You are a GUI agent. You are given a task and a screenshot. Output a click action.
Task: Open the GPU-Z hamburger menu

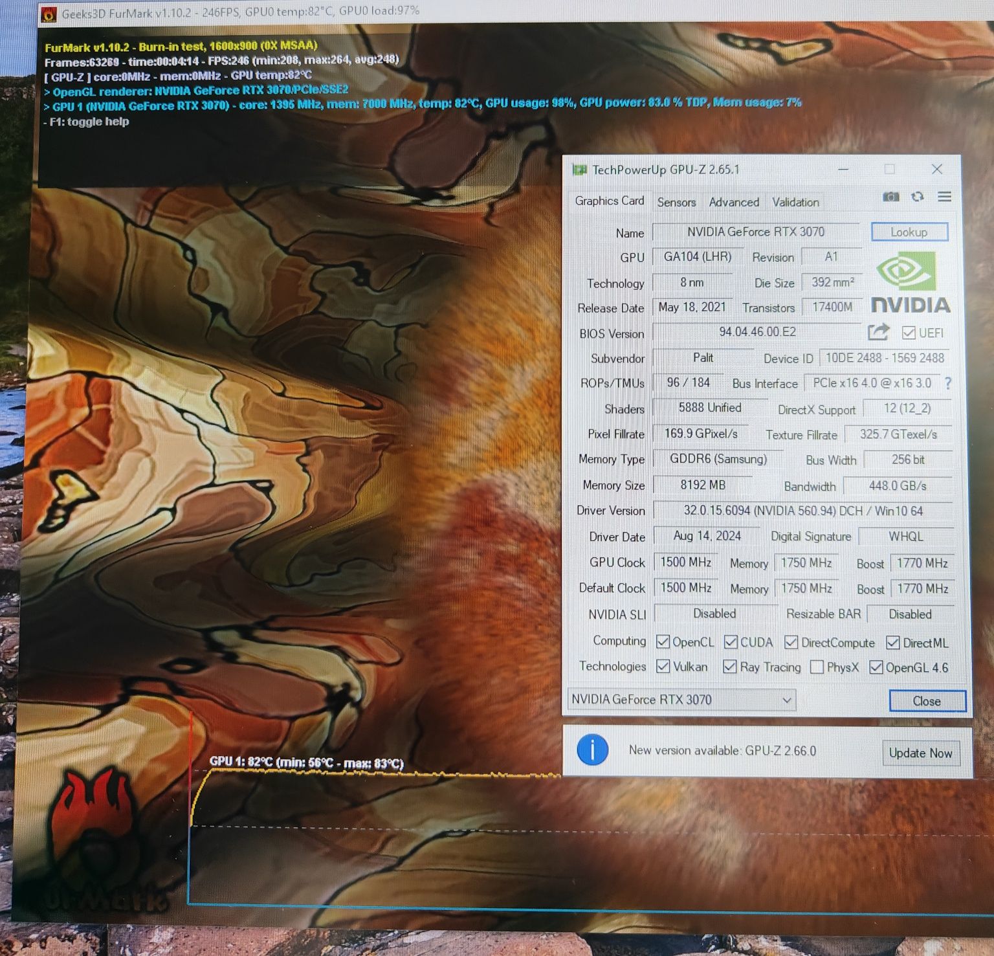click(x=944, y=197)
